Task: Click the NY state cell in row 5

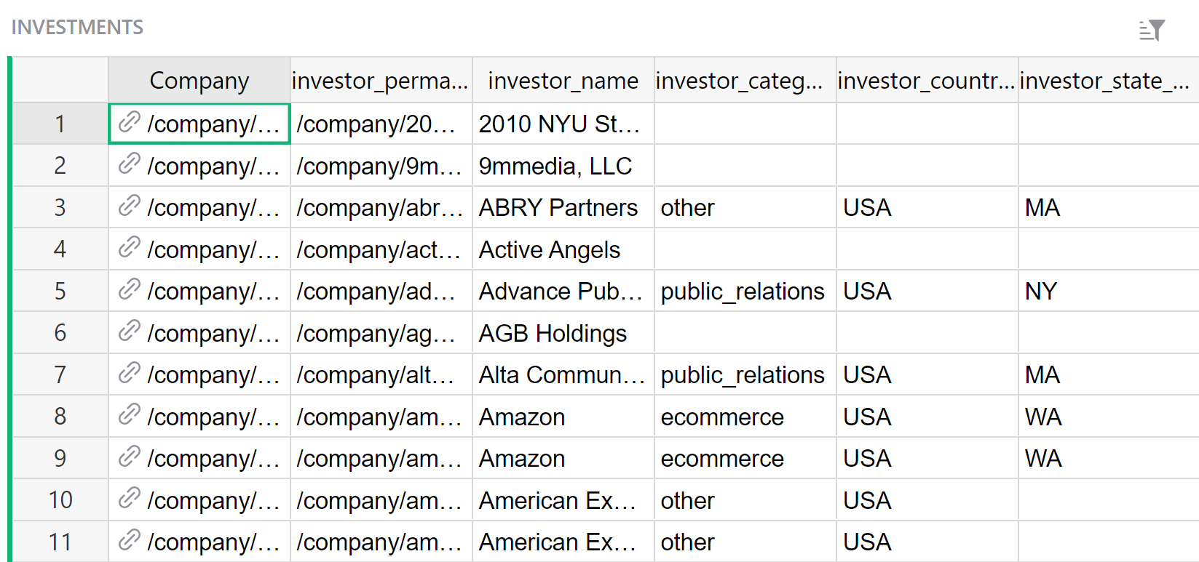Action: tap(1040, 292)
